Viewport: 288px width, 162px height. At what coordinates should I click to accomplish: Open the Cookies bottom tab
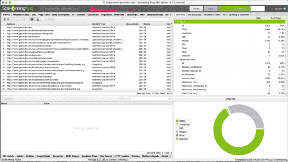click(x=136, y=156)
